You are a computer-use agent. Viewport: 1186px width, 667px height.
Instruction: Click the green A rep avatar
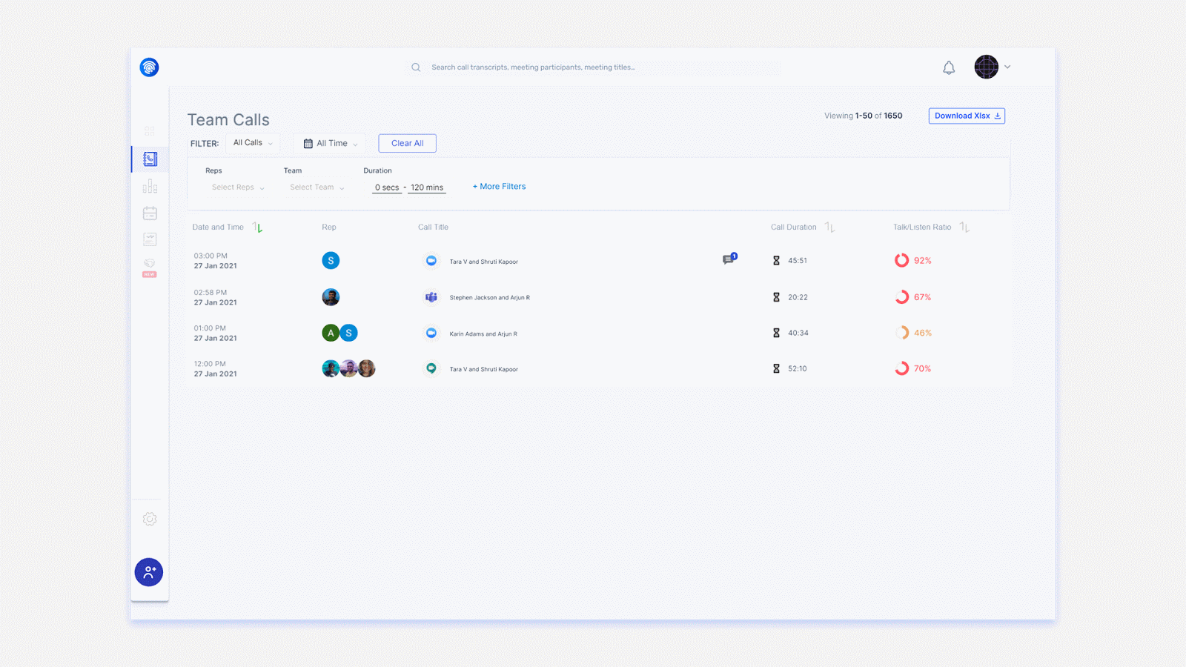click(331, 333)
